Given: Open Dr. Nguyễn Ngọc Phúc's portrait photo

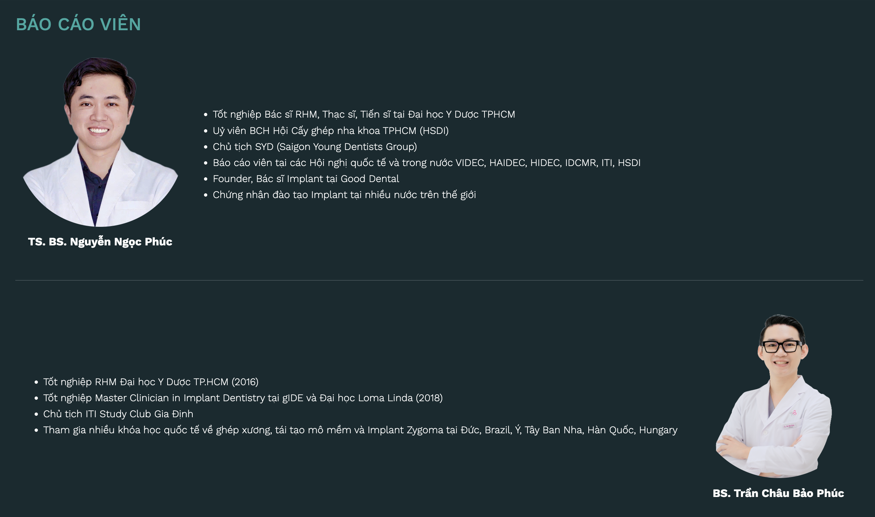Looking at the screenshot, I should [101, 142].
